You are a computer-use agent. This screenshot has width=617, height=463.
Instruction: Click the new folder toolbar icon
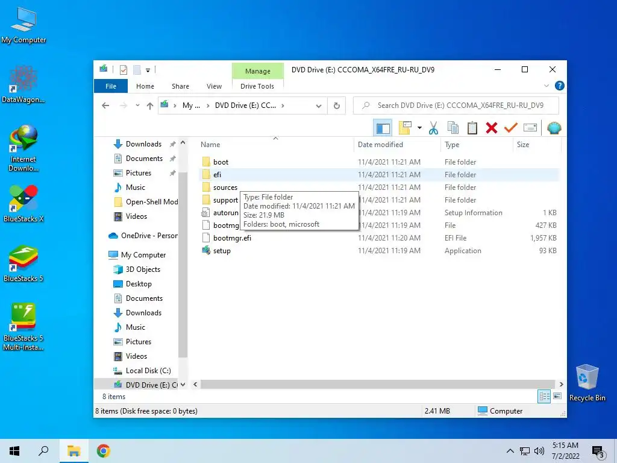(405, 128)
